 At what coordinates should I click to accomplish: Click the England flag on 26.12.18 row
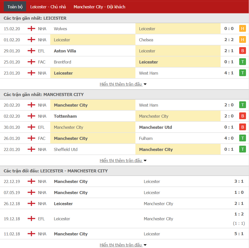tap(31, 203)
